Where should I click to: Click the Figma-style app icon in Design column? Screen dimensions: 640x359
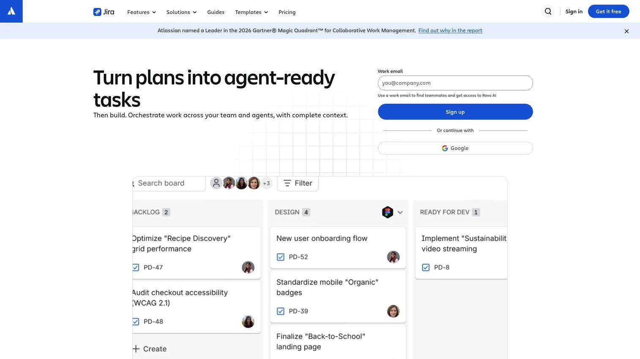click(x=388, y=212)
